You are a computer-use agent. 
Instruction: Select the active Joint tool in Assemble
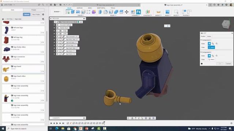pos(138,12)
